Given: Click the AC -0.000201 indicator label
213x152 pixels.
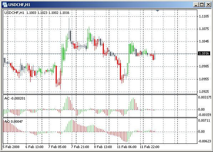Looking at the screenshot, I should click(x=15, y=98).
